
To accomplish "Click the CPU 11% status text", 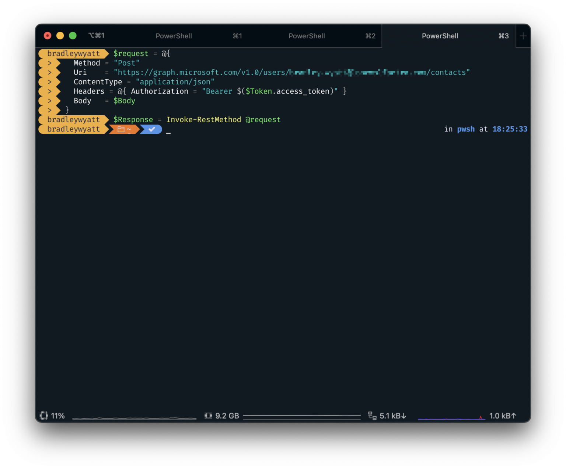I will [58, 416].
